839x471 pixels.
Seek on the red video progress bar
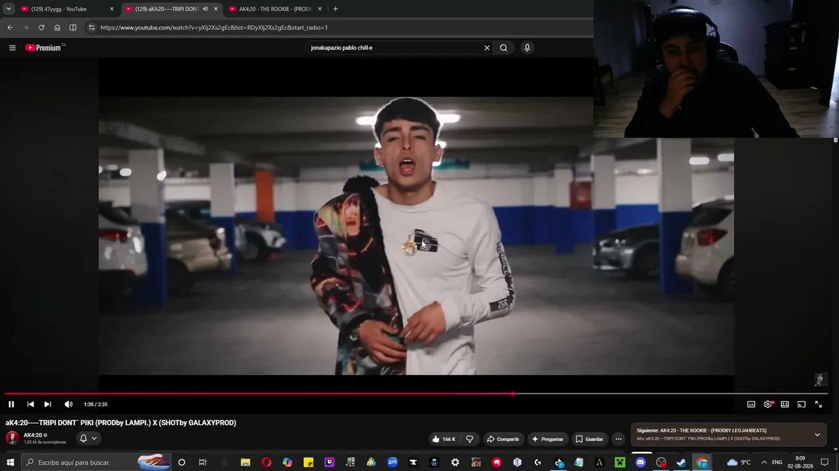pyautogui.click(x=416, y=394)
